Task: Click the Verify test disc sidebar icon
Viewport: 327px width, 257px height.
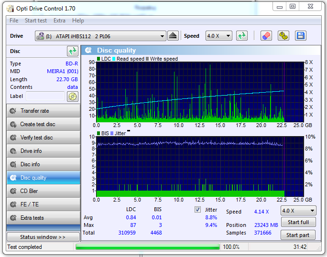Action: point(13,138)
